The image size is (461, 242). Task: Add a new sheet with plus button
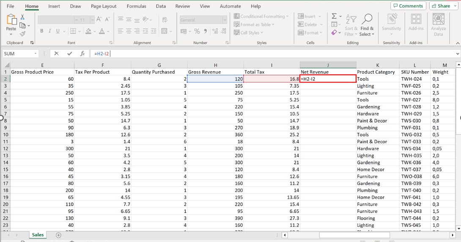tap(58, 235)
